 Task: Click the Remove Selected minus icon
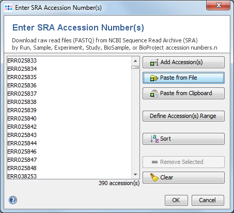click(x=154, y=162)
